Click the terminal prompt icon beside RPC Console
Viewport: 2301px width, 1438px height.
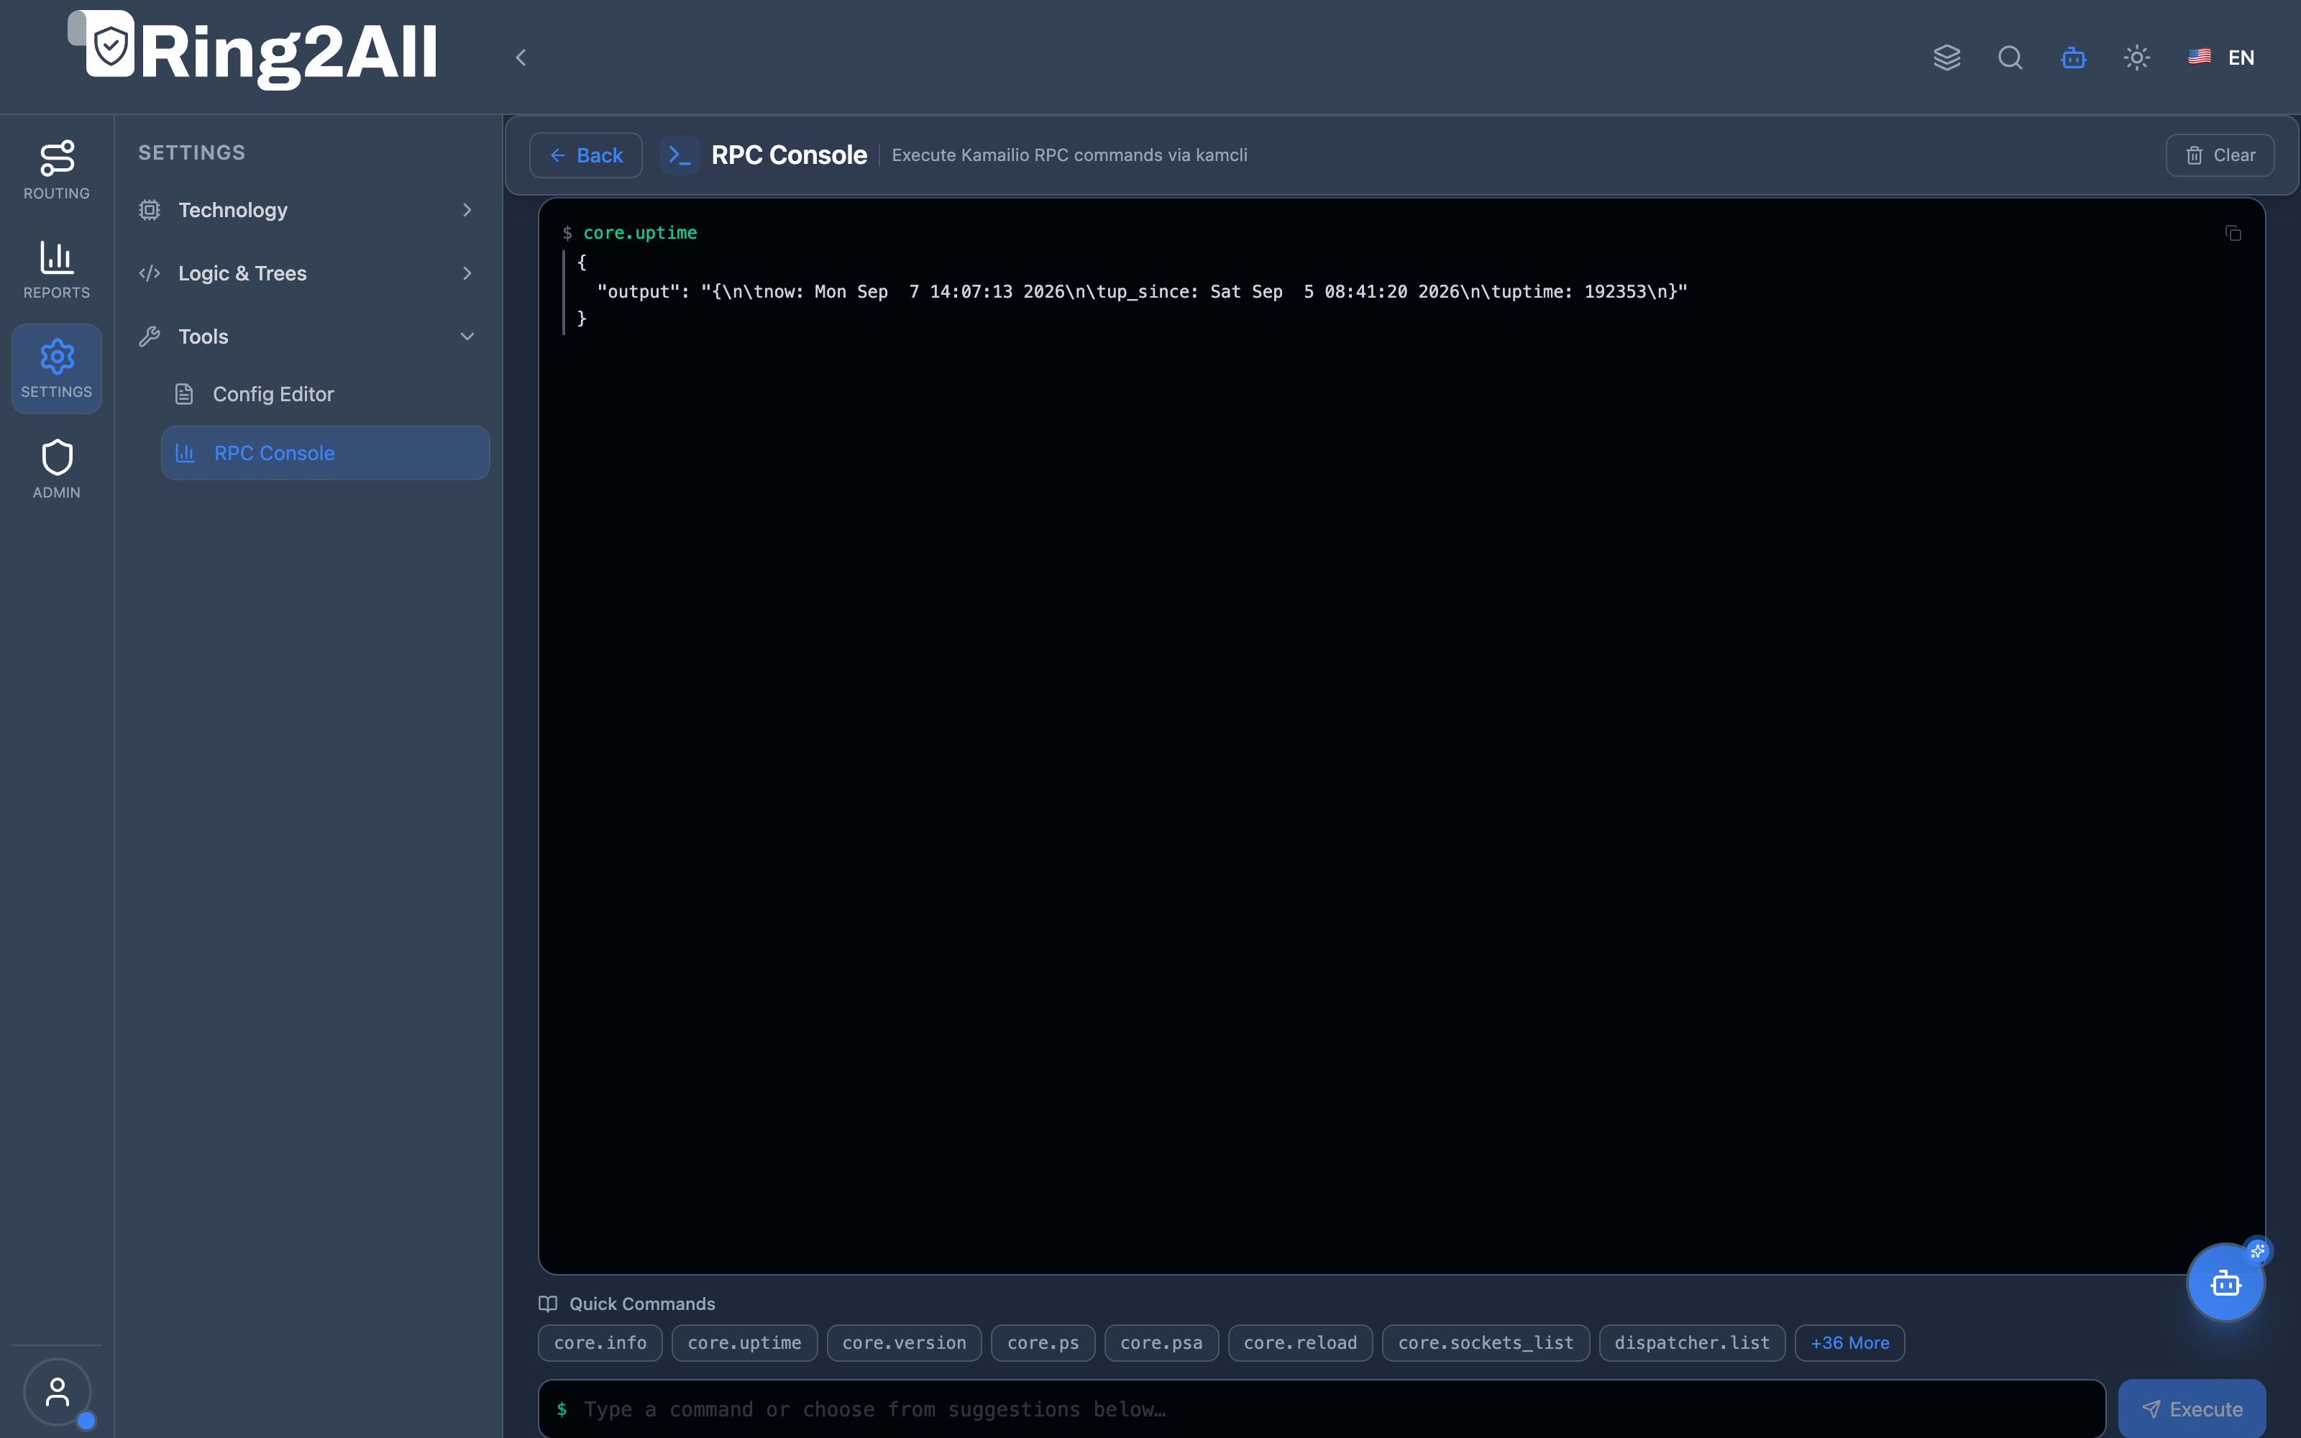(x=680, y=155)
